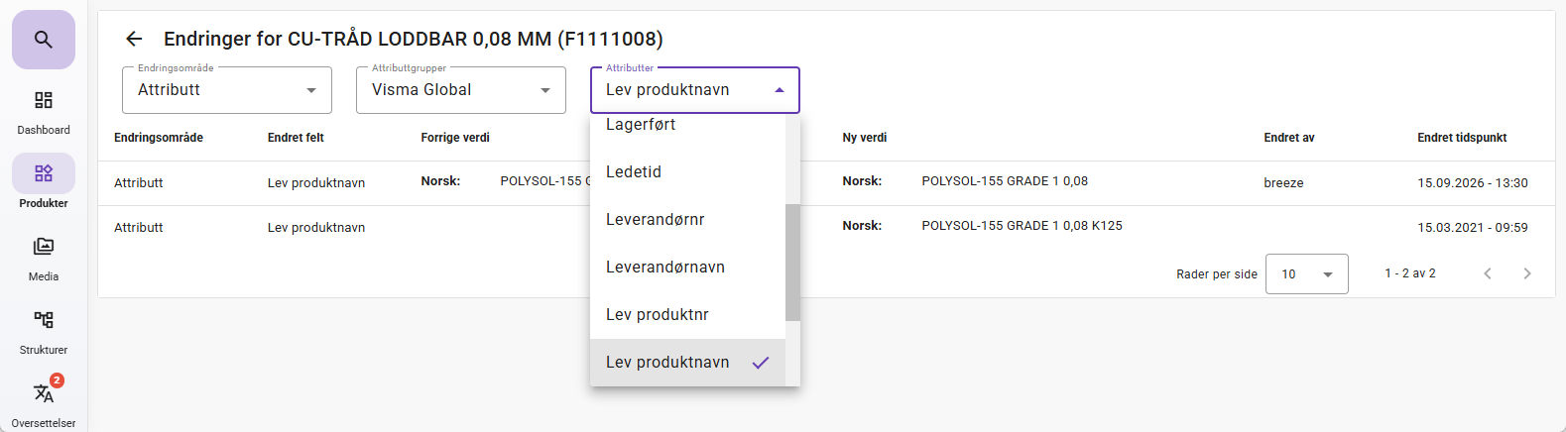Go to previous page chevron
The height and width of the screenshot is (432, 1566).
click(x=1488, y=273)
